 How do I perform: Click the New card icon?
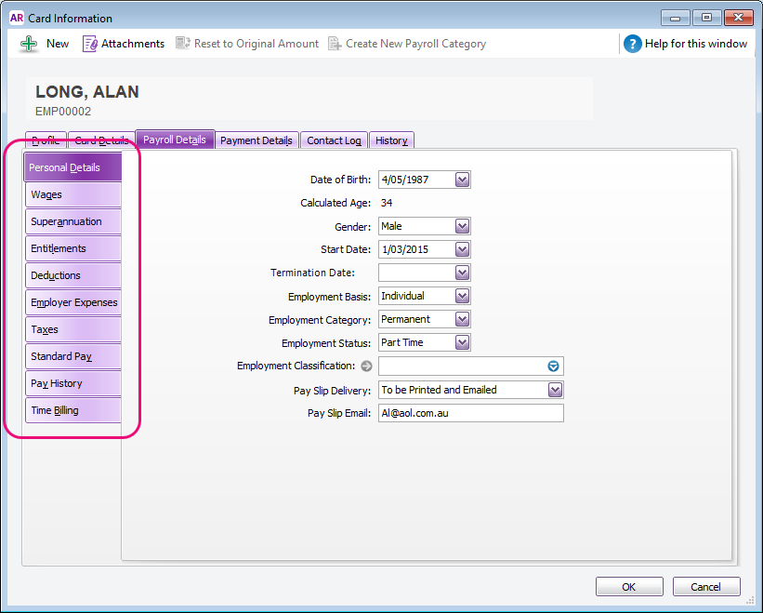(28, 43)
